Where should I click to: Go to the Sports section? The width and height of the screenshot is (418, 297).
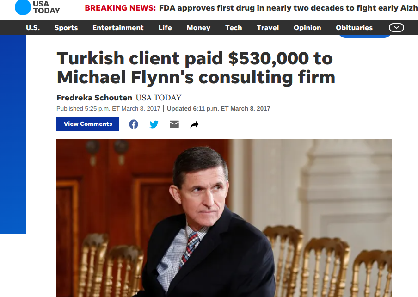tap(66, 28)
